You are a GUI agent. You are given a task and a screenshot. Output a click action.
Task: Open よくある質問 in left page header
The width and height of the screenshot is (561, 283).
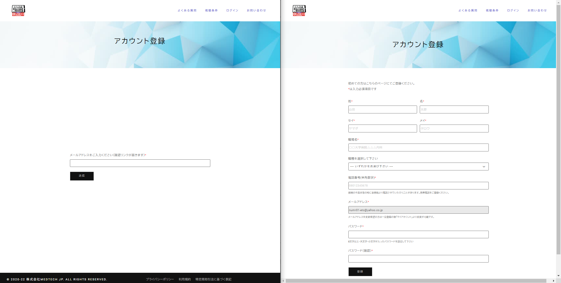187,11
